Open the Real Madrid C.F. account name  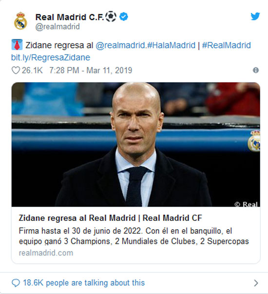(x=70, y=17)
